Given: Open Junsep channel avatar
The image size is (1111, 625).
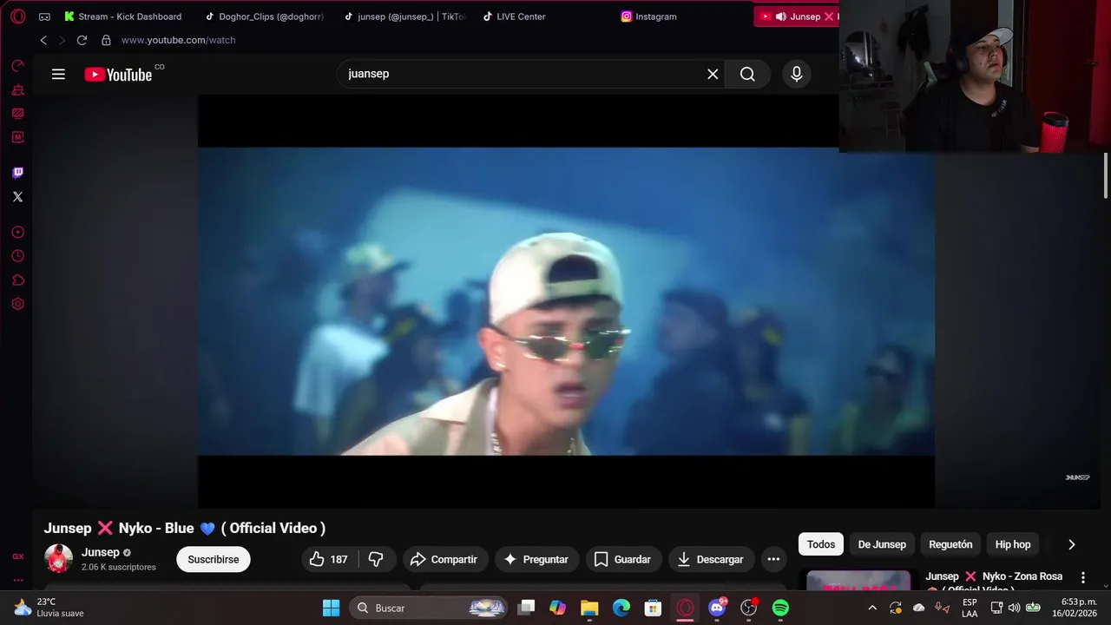Looking at the screenshot, I should [58, 558].
